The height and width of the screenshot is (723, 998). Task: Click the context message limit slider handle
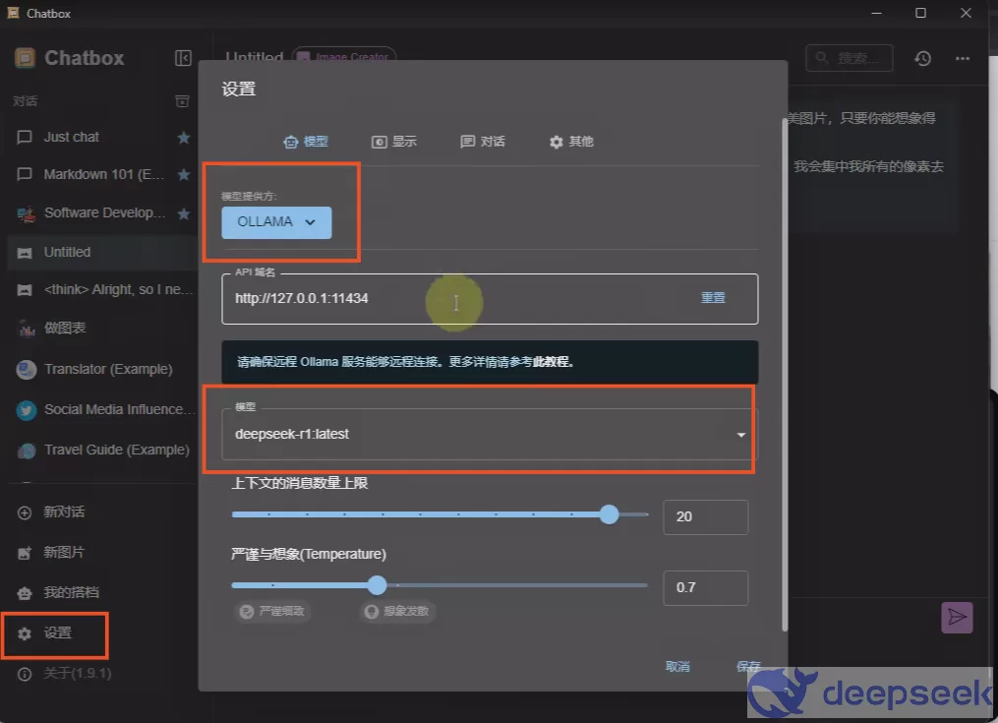[x=609, y=514]
